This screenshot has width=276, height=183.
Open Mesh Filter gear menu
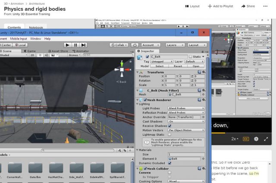click(204, 90)
